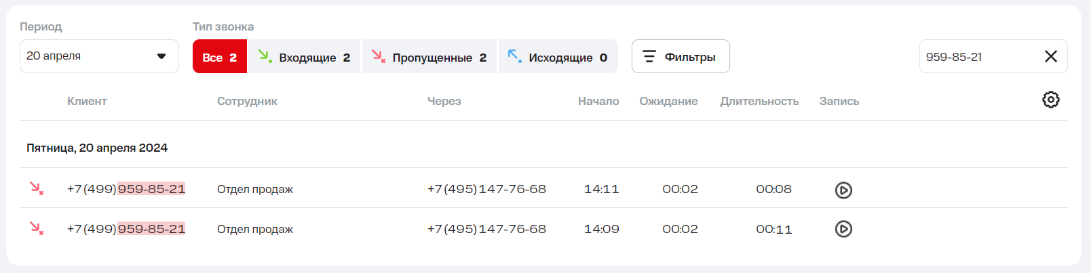Switch to Входящие calls tab
The height and width of the screenshot is (273, 1091).
pos(305,57)
